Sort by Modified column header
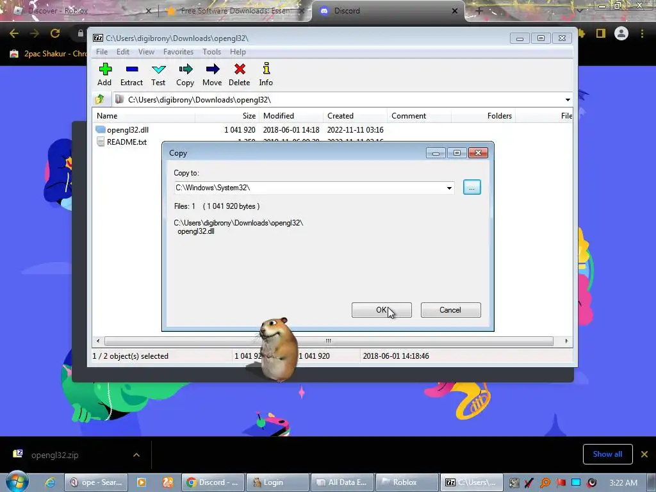This screenshot has height=492, width=656. click(291, 116)
